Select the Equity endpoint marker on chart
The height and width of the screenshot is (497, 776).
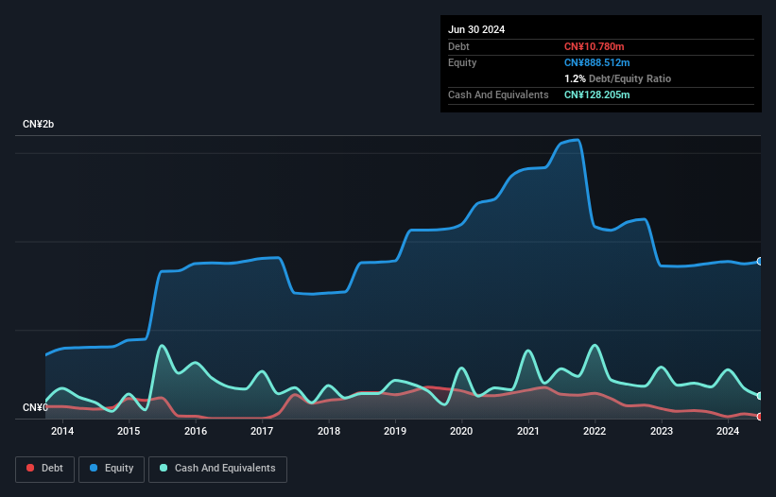pos(760,261)
